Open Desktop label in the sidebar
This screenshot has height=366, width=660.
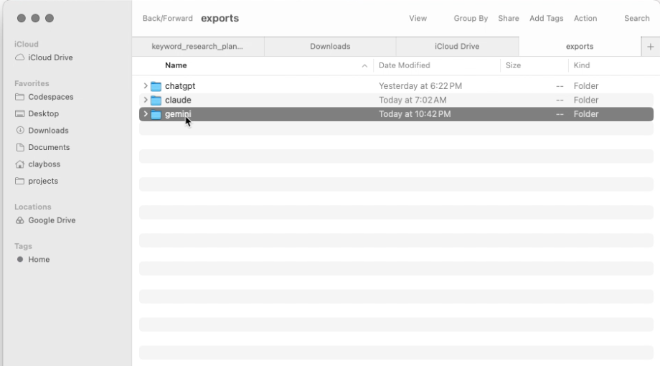[43, 113]
